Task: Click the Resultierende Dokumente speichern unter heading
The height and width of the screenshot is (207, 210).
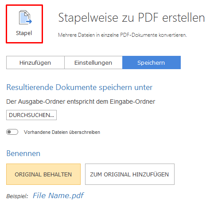Action: coord(79,87)
